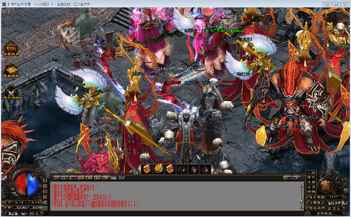This screenshot has width=351, height=217.
Task: Click the red HP half of the orb
Action: point(20,185)
